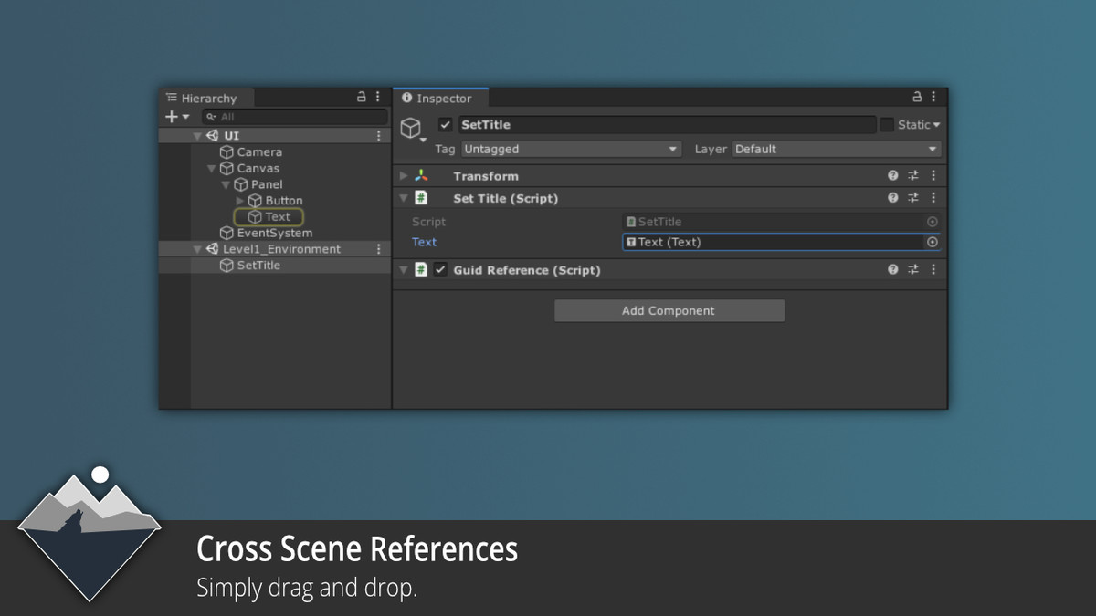Click the Add Component button
The height and width of the screenshot is (616, 1096).
pos(669,310)
